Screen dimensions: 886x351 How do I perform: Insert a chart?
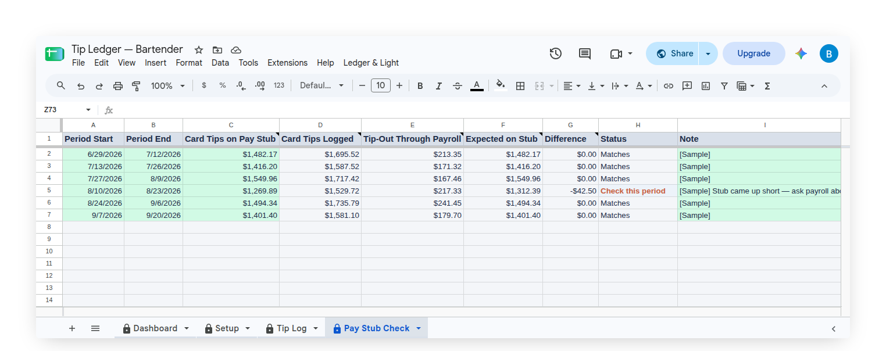tap(706, 86)
